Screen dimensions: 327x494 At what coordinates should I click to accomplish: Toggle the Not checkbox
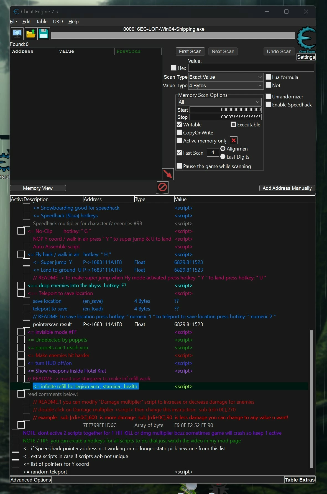(x=268, y=85)
